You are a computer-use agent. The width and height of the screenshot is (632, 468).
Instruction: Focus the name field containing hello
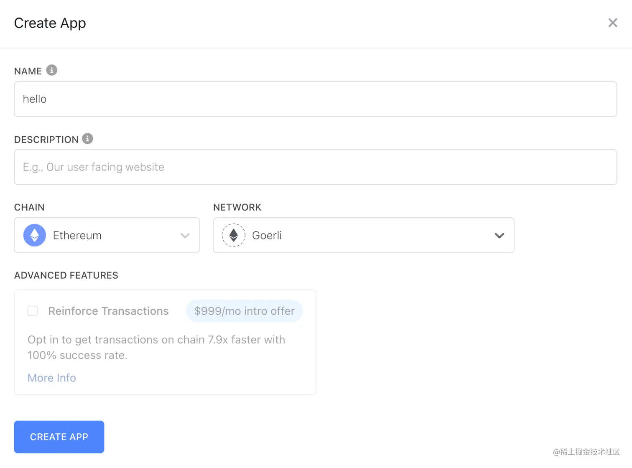(315, 99)
